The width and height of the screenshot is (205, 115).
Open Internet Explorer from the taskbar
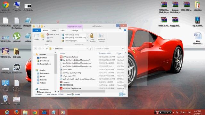[x=7, y=112]
